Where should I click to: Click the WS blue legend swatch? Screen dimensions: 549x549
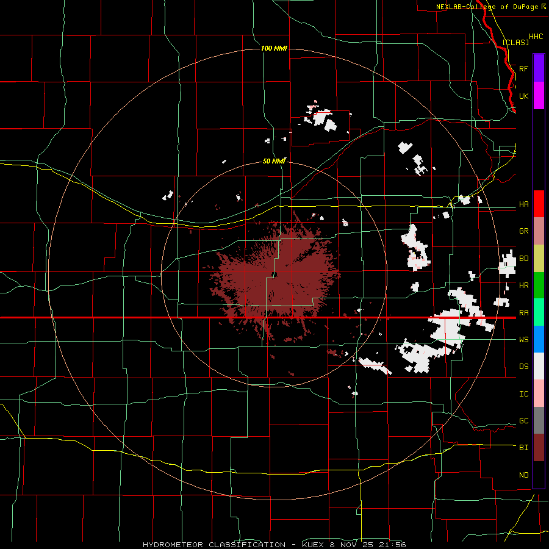coord(539,339)
